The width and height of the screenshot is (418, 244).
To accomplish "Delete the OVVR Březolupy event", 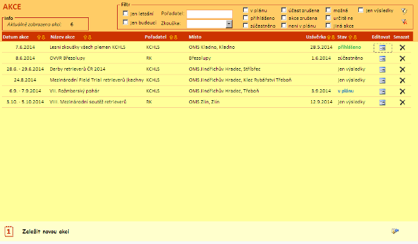I will coord(403,58).
